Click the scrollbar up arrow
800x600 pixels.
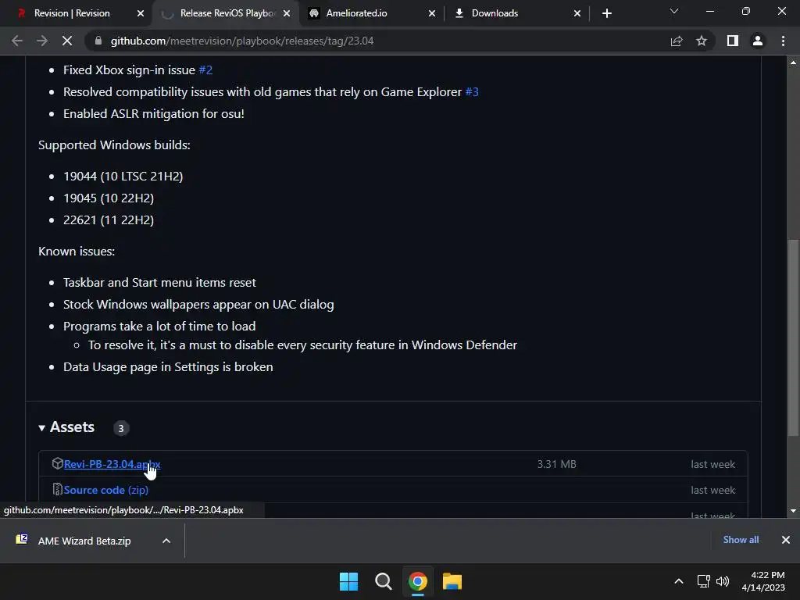point(793,62)
